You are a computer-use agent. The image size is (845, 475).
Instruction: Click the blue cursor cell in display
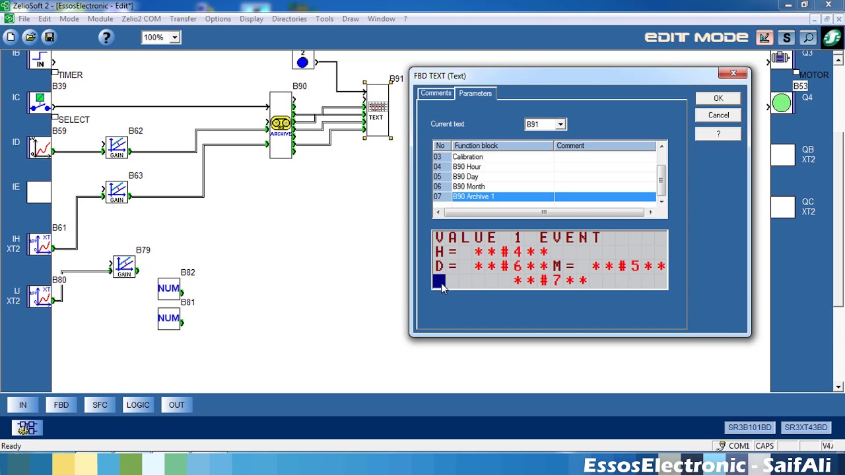pos(439,281)
